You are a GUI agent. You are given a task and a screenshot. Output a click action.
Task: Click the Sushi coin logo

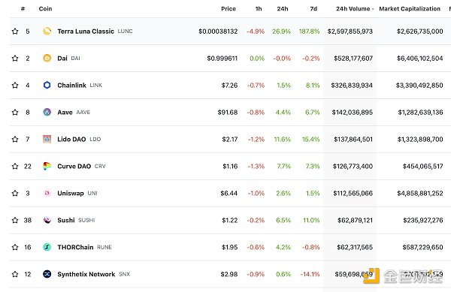(x=47, y=220)
